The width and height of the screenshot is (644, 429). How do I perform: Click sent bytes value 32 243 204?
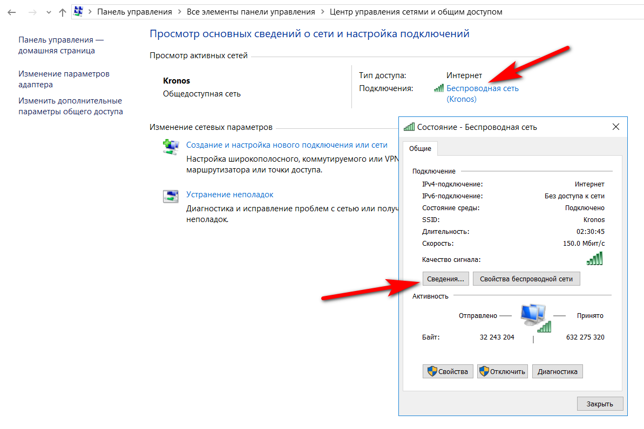click(x=497, y=337)
